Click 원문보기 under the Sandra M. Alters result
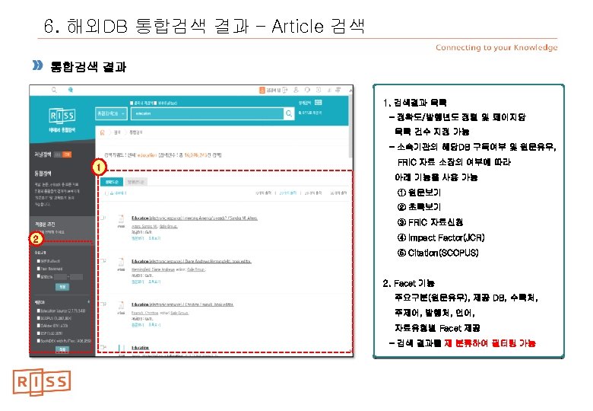Viewport: 593px width, 411px height. click(138, 238)
